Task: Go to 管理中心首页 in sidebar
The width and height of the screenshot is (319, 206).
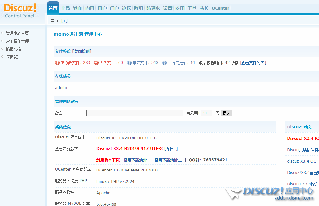Action: 17,33
